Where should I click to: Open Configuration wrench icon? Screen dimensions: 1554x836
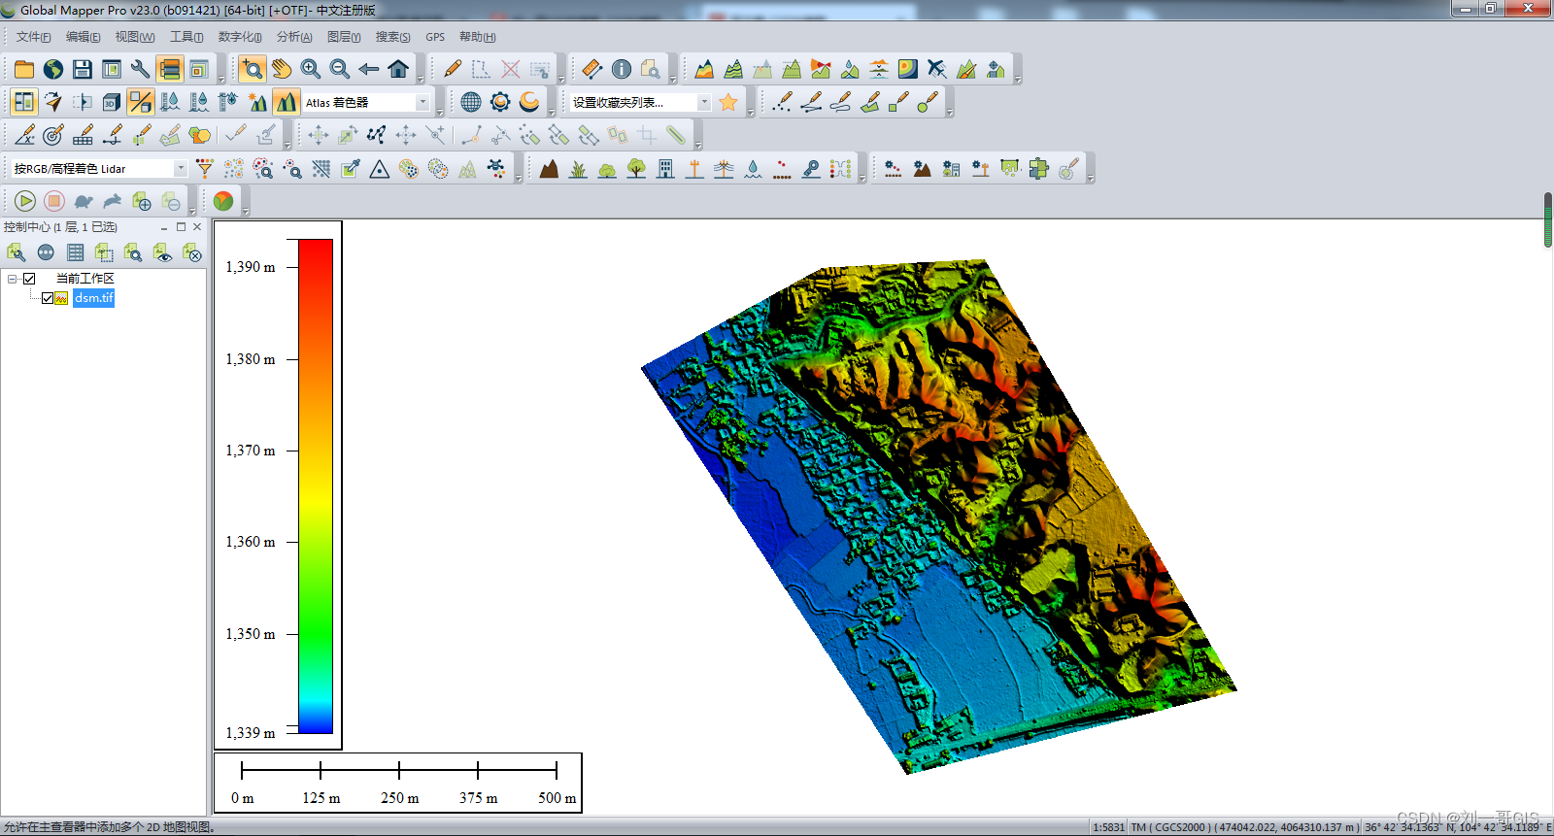[141, 69]
